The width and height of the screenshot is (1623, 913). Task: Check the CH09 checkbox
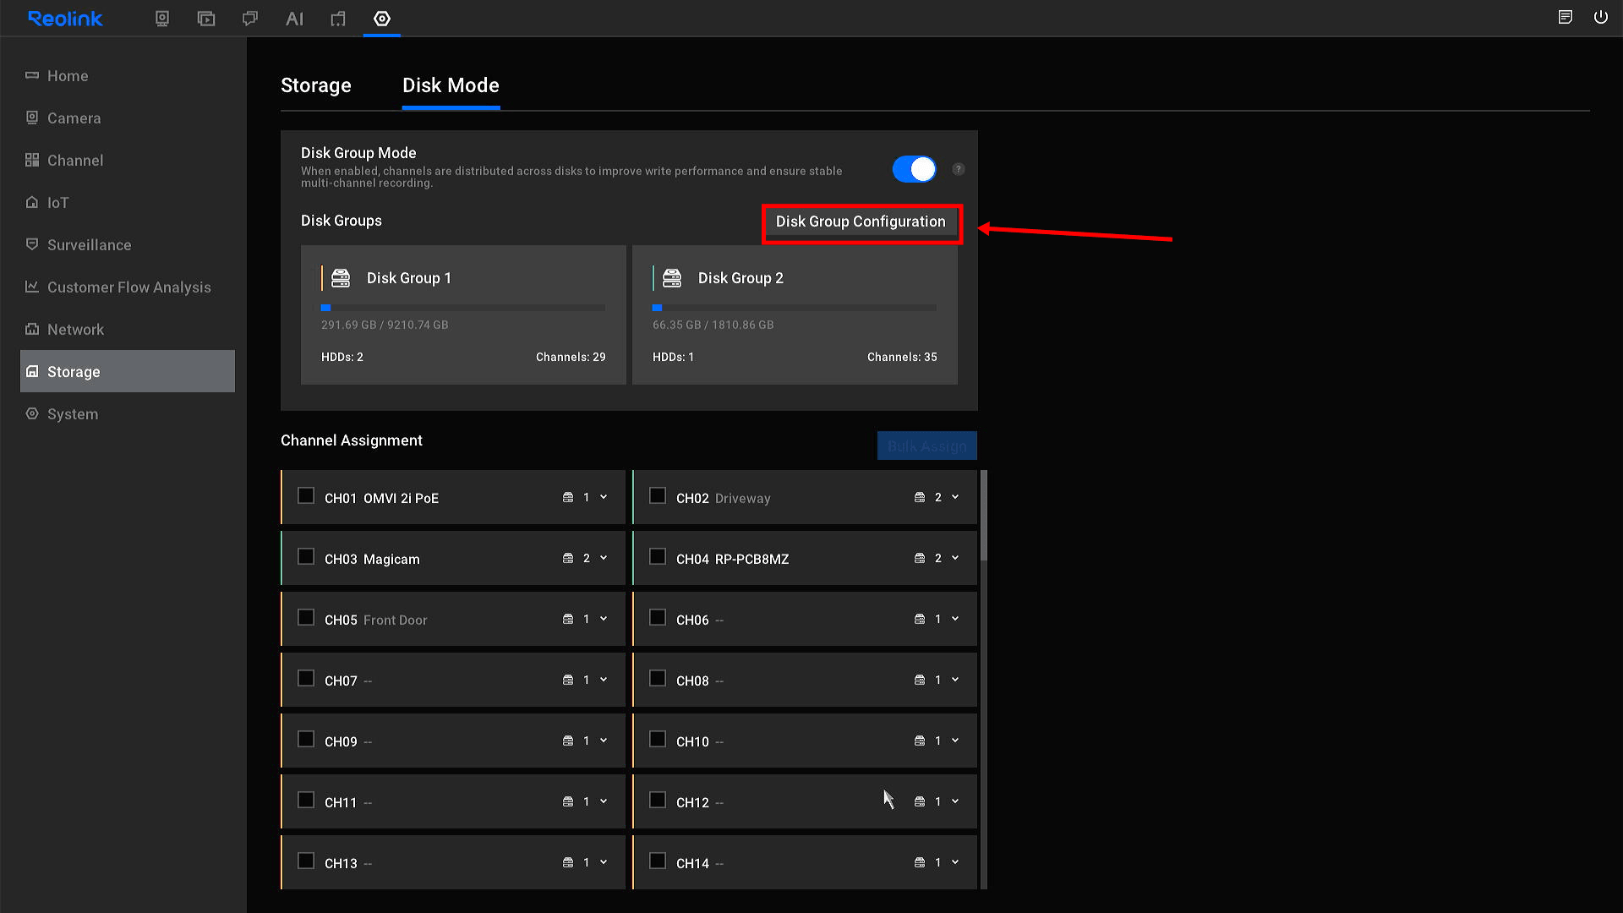[x=306, y=740]
